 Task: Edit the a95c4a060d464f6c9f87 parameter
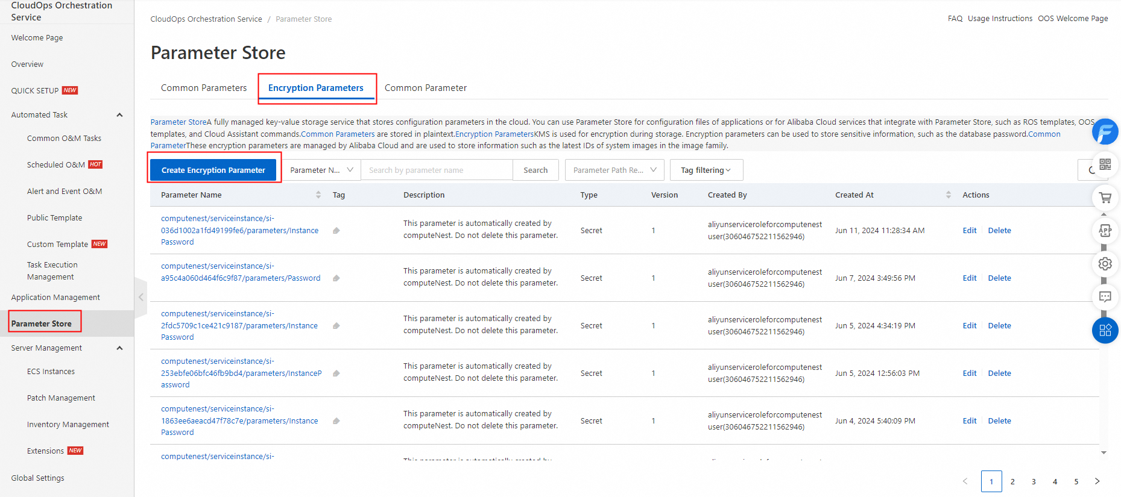(x=969, y=278)
